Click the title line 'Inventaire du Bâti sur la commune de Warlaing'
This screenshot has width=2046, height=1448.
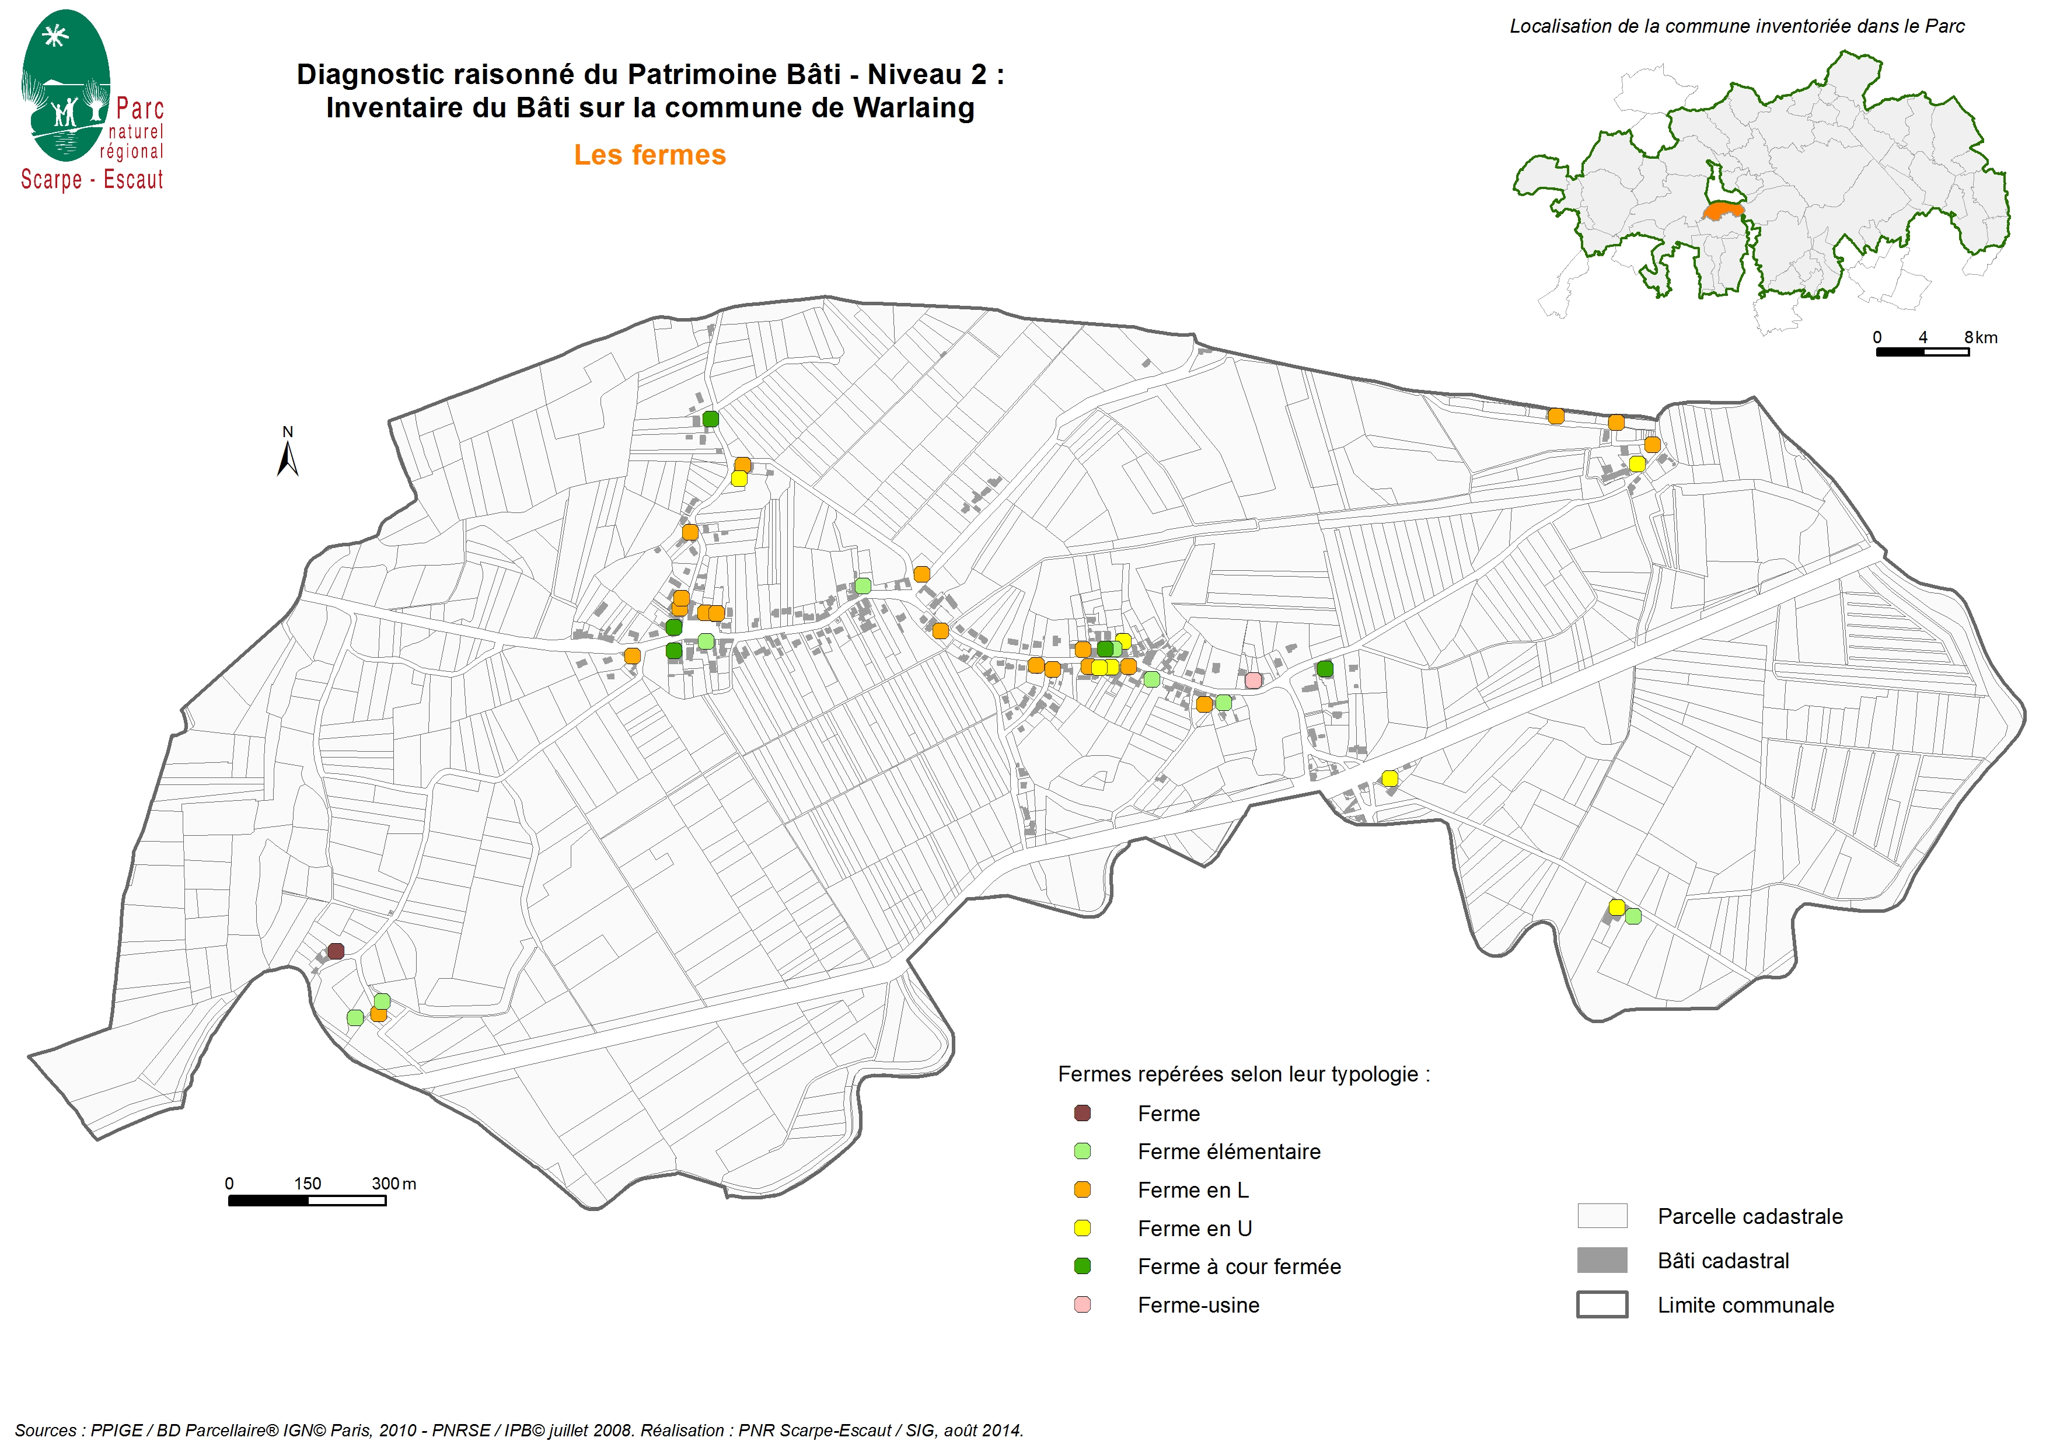tap(650, 108)
